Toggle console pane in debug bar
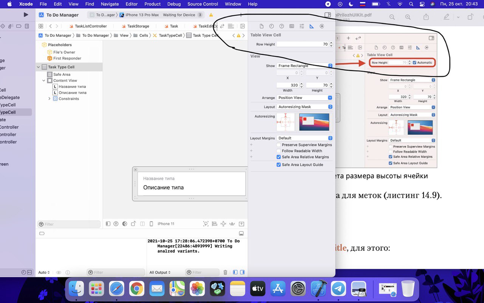Screen dimensions: 484x303 coord(242,272)
